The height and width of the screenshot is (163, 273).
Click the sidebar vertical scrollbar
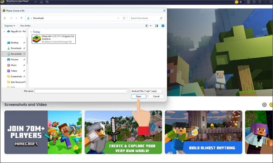pos(27,51)
